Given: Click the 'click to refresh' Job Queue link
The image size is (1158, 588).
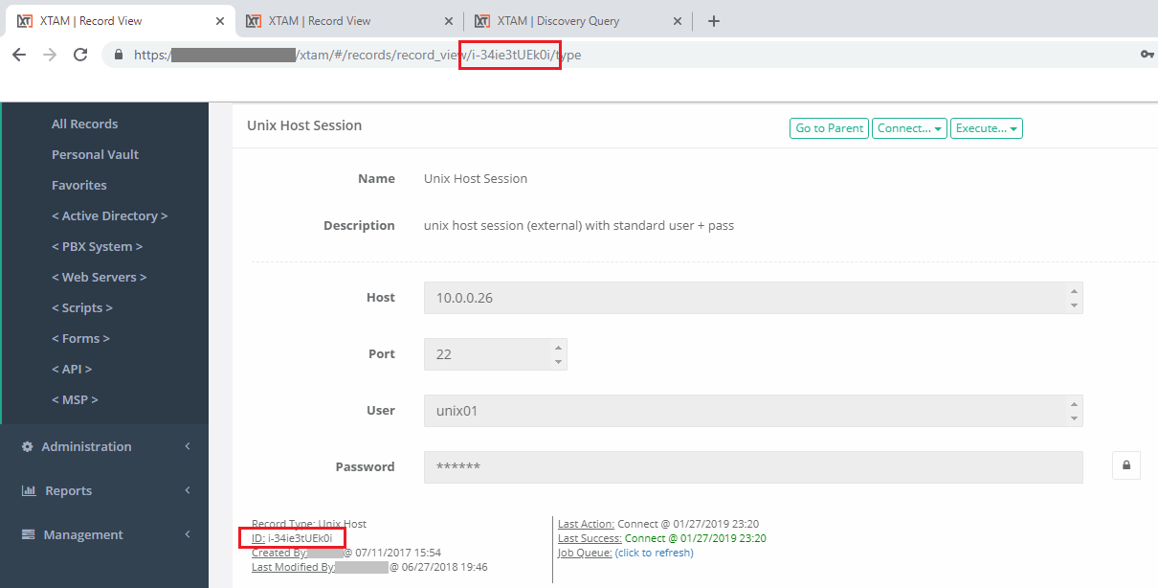Looking at the screenshot, I should [654, 553].
